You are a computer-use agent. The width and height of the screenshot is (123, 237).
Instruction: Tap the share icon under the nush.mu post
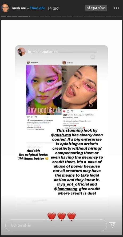pyautogui.click(x=72, y=111)
